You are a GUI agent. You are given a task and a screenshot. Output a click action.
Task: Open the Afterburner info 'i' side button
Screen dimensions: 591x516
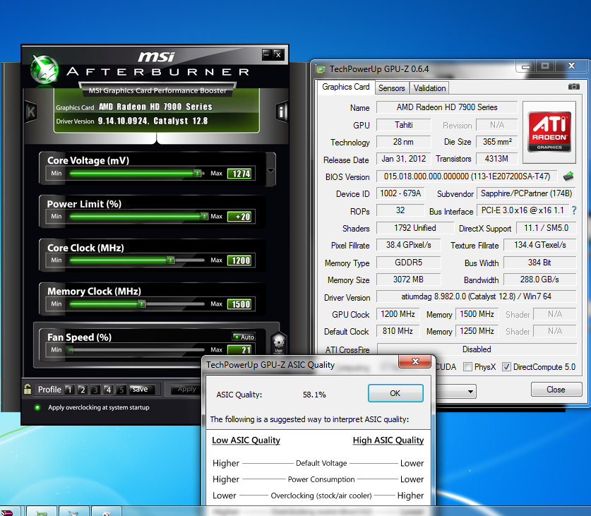pyautogui.click(x=282, y=112)
